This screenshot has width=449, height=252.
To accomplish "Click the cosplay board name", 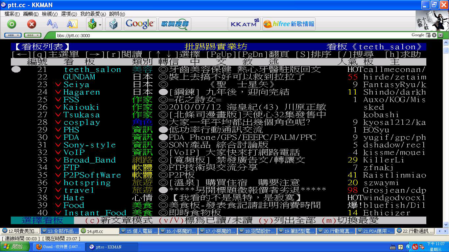I will [82, 122].
